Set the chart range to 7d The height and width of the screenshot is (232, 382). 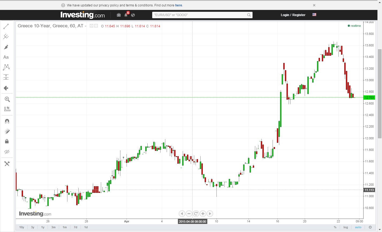[75, 227]
